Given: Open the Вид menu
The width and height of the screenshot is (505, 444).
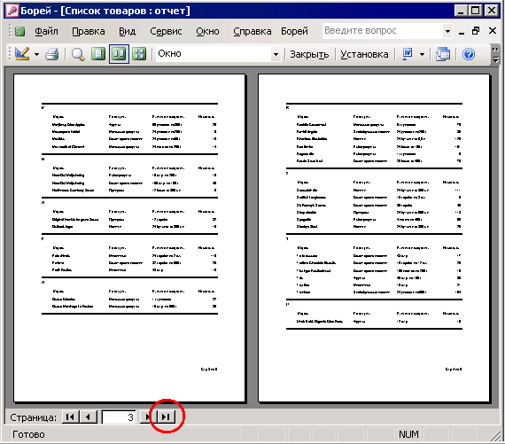Looking at the screenshot, I should tap(128, 31).
